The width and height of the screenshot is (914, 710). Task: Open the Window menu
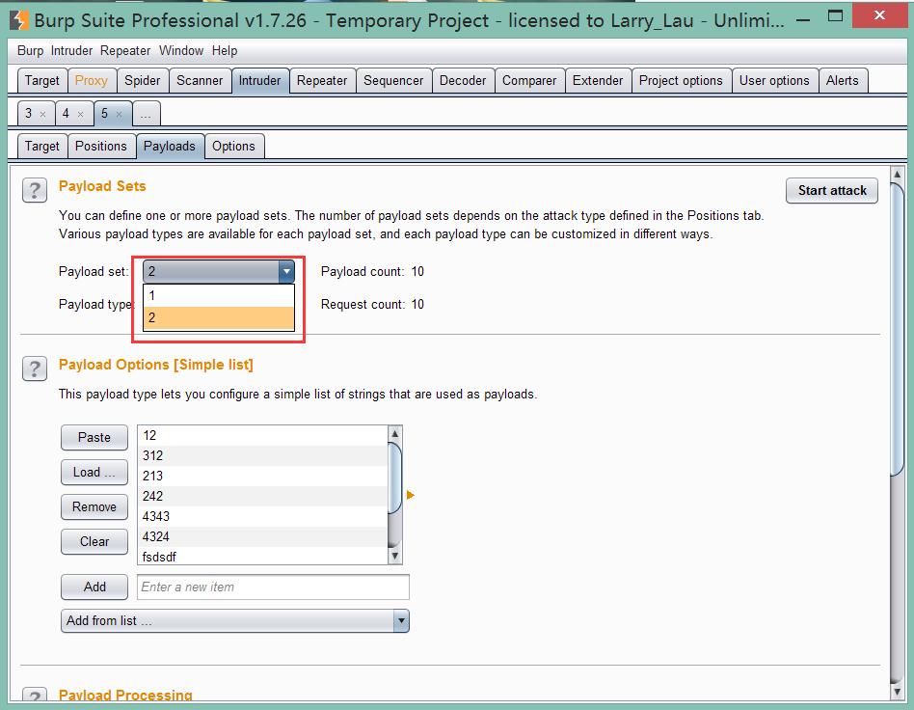click(181, 51)
